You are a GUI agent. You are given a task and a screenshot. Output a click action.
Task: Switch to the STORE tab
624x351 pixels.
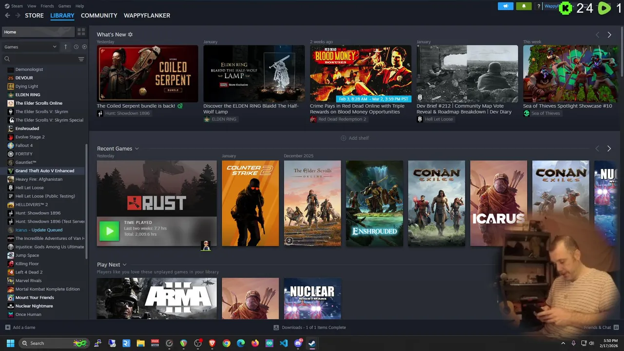34,16
